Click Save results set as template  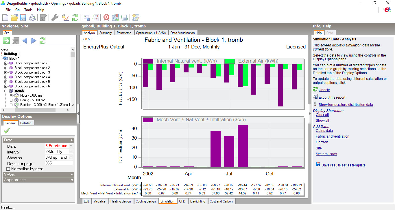click(344, 165)
